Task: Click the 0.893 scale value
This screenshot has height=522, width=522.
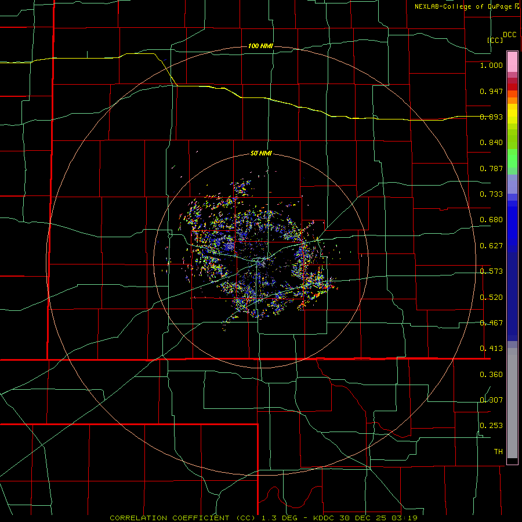Action: pos(491,117)
